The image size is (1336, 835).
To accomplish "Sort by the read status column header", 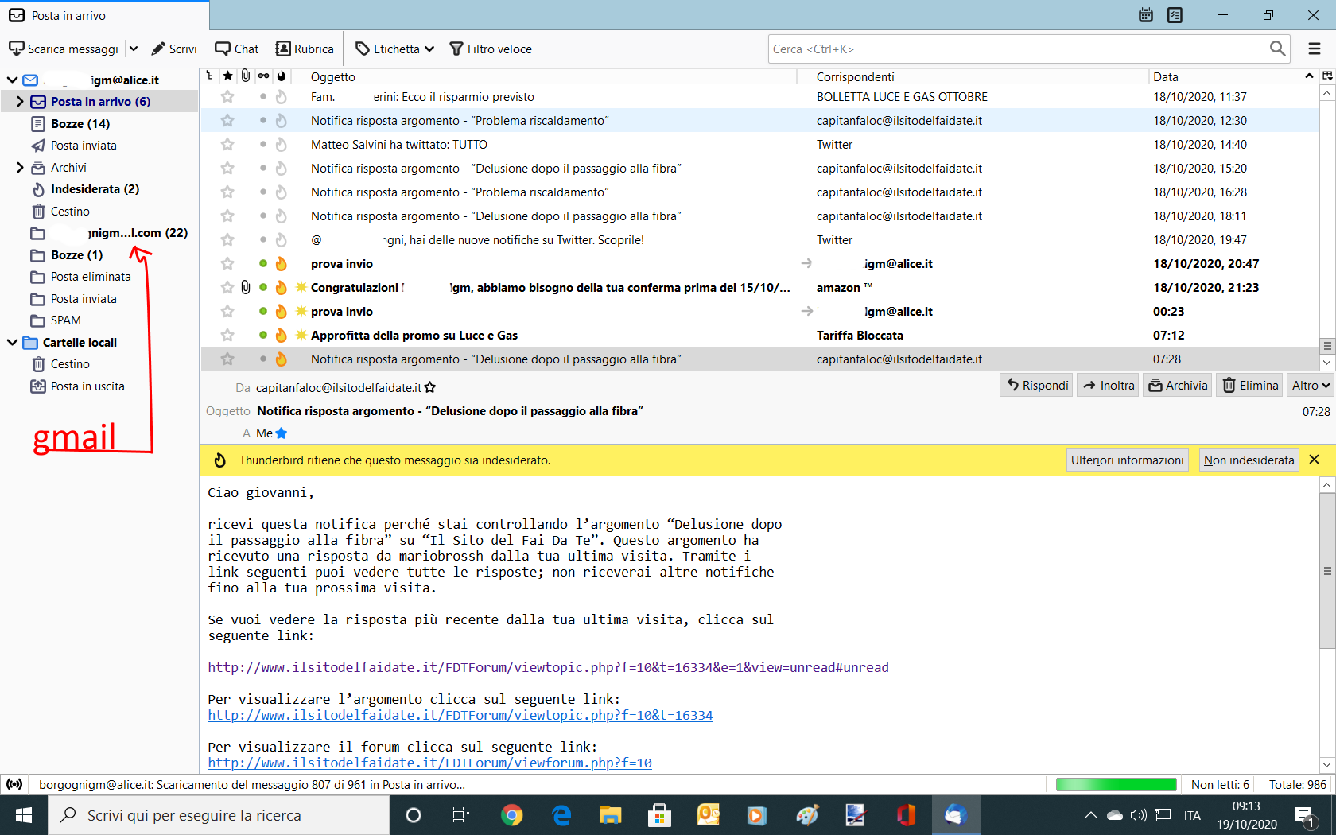I will 263,76.
